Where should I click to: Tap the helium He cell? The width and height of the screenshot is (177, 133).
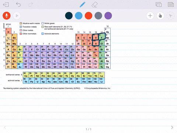(107, 31)
